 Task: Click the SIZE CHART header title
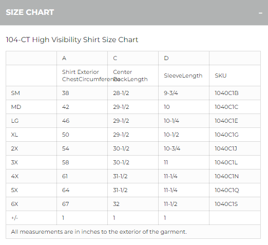[30, 12]
